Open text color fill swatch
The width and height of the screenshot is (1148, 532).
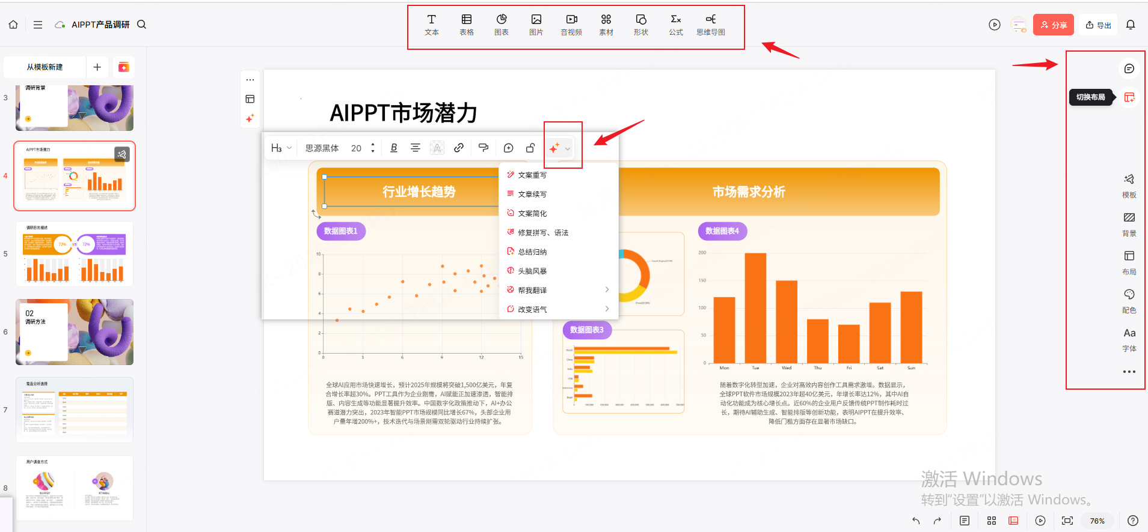437,148
